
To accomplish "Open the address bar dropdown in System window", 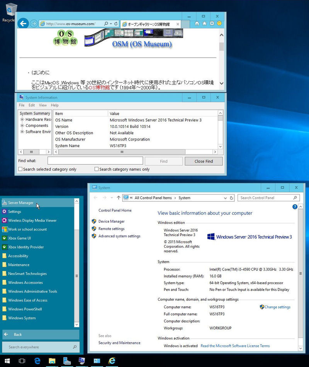I will (x=225, y=198).
